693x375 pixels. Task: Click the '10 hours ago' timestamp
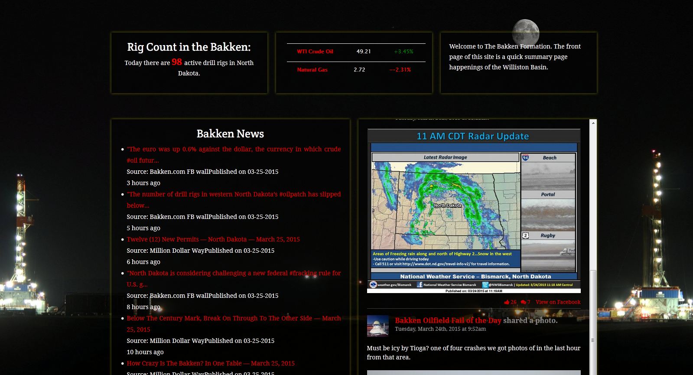click(145, 352)
